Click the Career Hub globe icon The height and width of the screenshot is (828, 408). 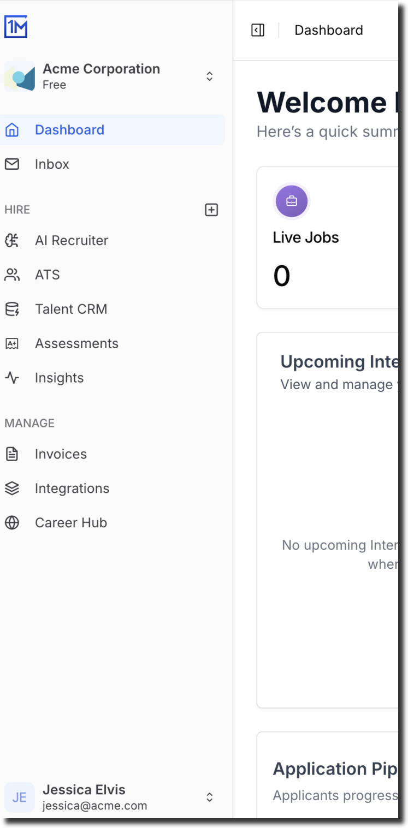tap(11, 522)
